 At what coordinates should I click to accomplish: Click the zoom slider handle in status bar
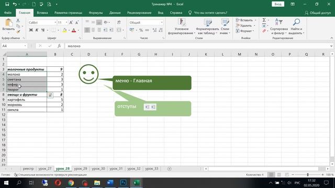pos(308,174)
